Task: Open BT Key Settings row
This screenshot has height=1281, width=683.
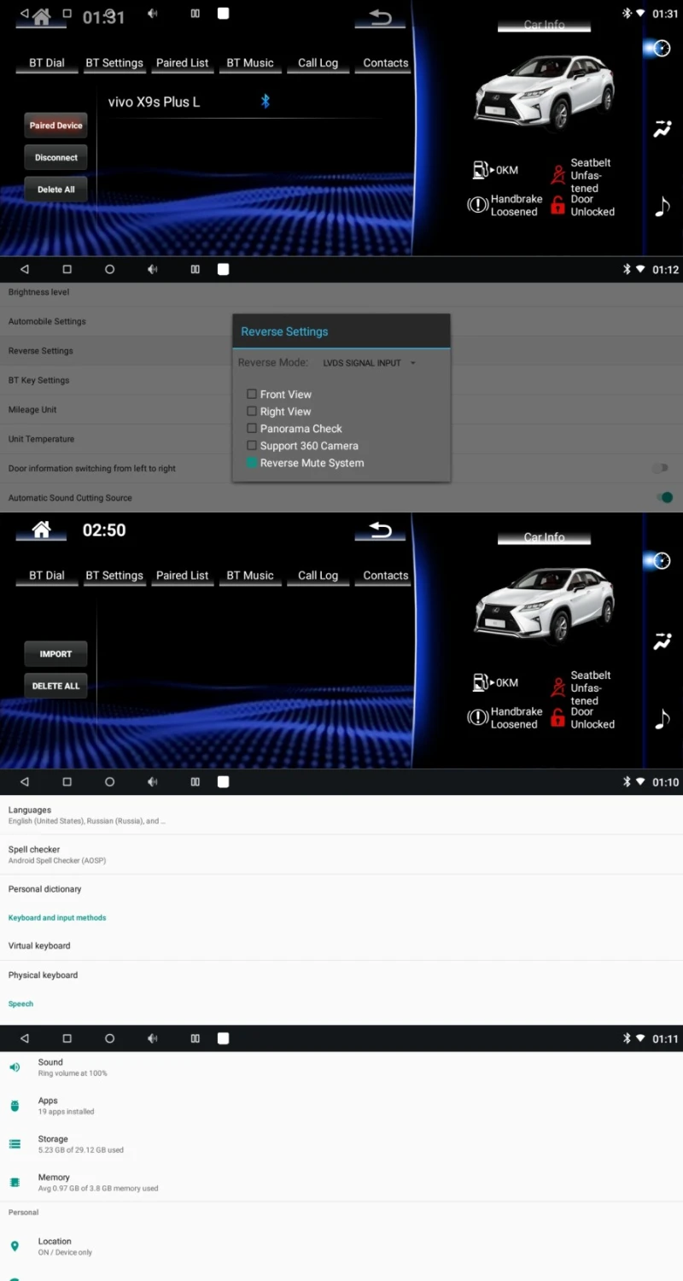Action: (x=341, y=381)
